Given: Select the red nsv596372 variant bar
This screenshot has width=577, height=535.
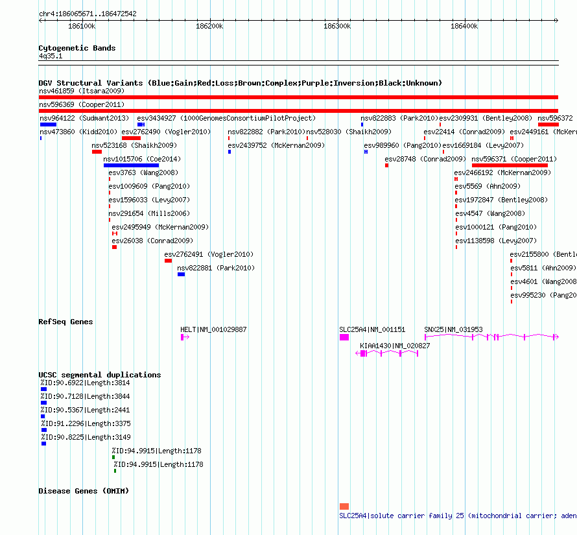Looking at the screenshot, I should pos(548,125).
